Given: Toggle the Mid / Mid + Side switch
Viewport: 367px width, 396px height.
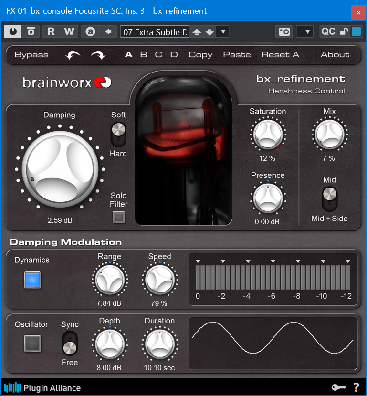Looking at the screenshot, I should 330,199.
